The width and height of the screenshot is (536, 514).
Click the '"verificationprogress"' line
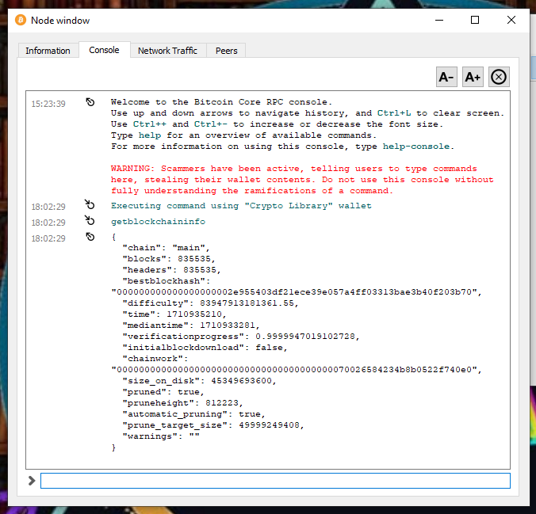(x=241, y=337)
